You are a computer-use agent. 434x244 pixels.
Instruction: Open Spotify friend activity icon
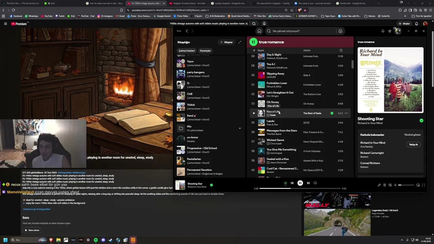click(x=390, y=31)
